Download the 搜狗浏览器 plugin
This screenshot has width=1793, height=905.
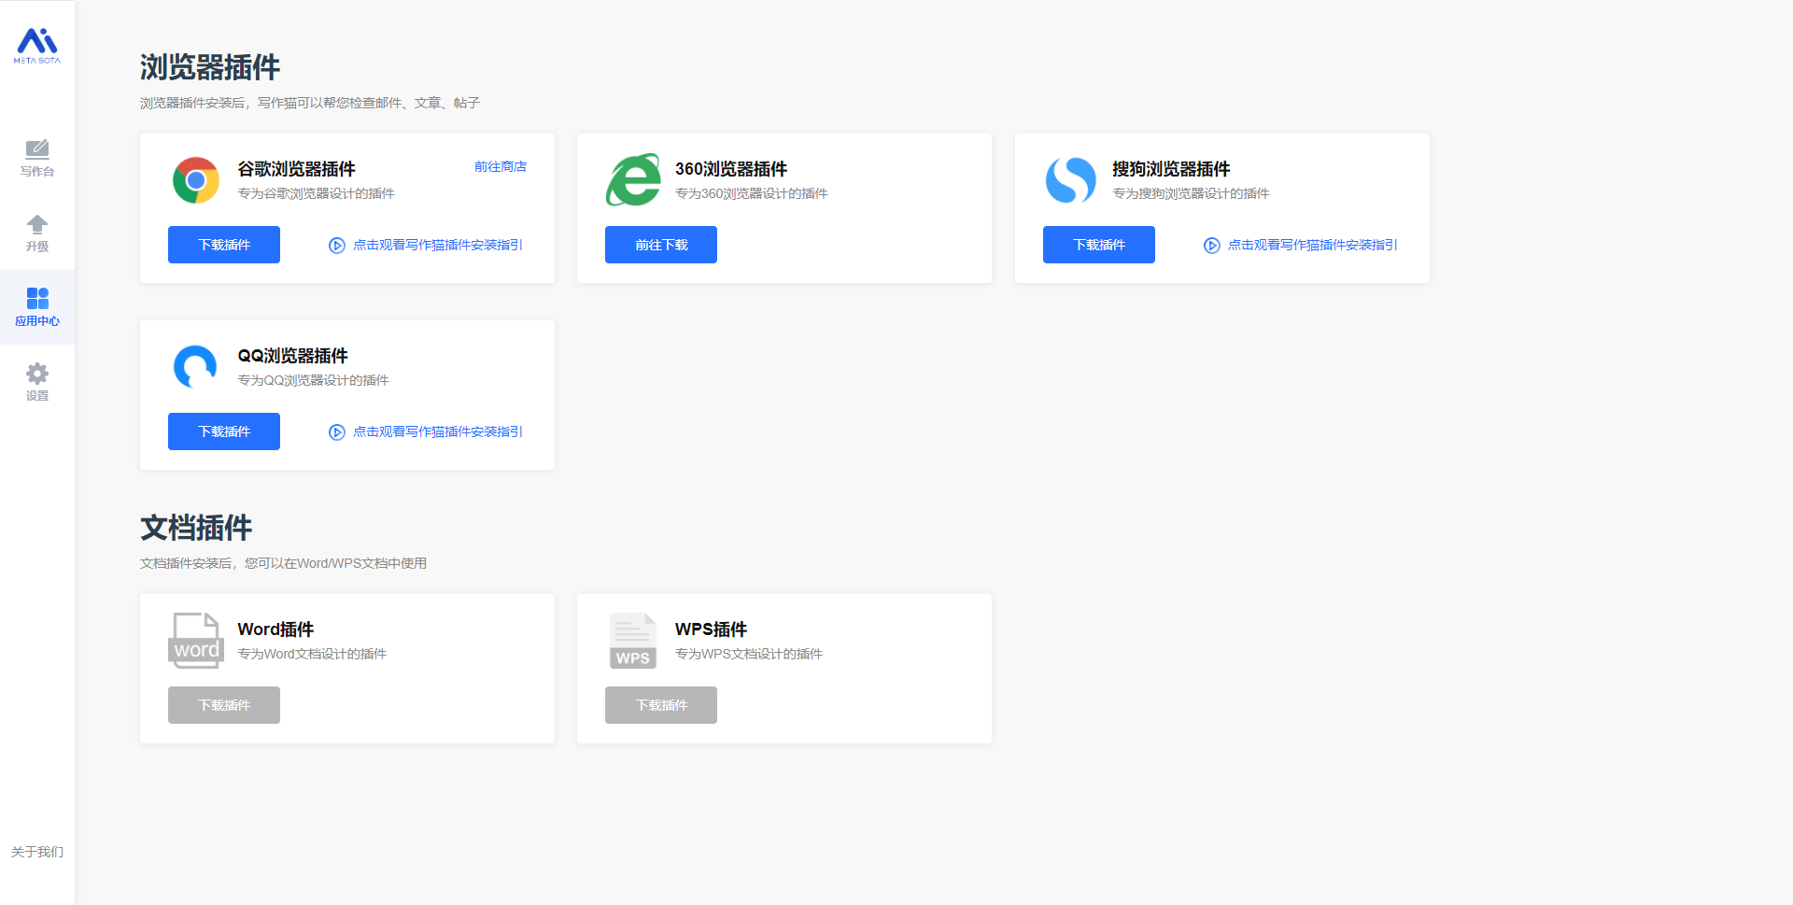click(x=1098, y=245)
